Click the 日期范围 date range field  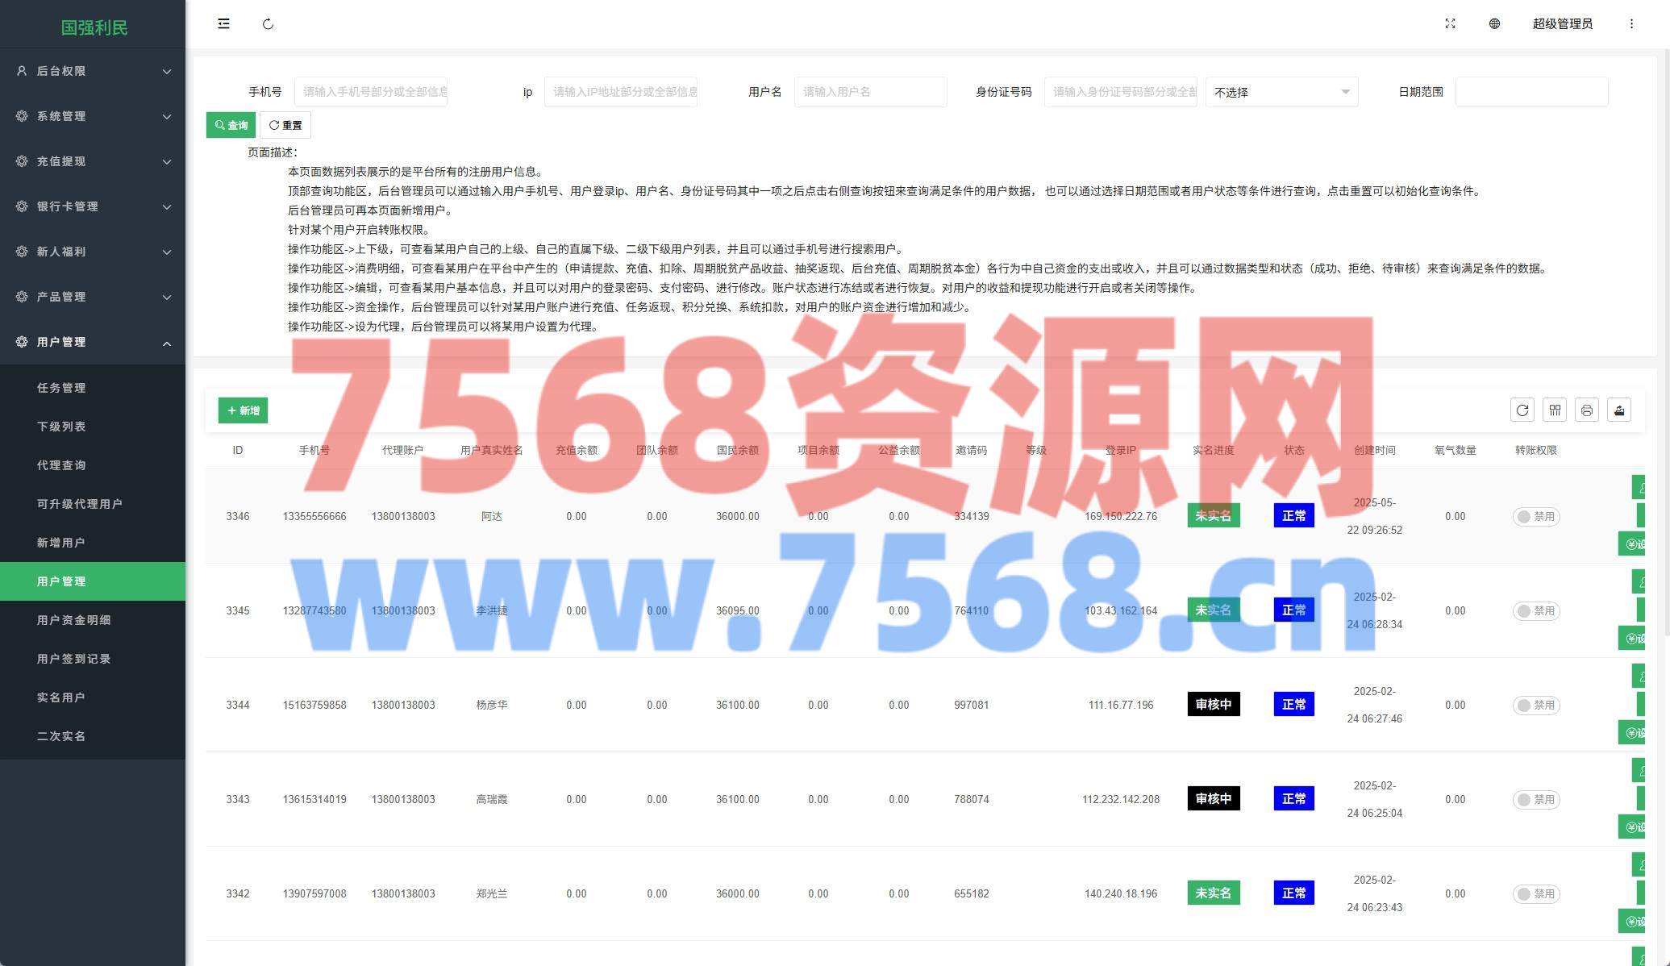click(x=1530, y=92)
